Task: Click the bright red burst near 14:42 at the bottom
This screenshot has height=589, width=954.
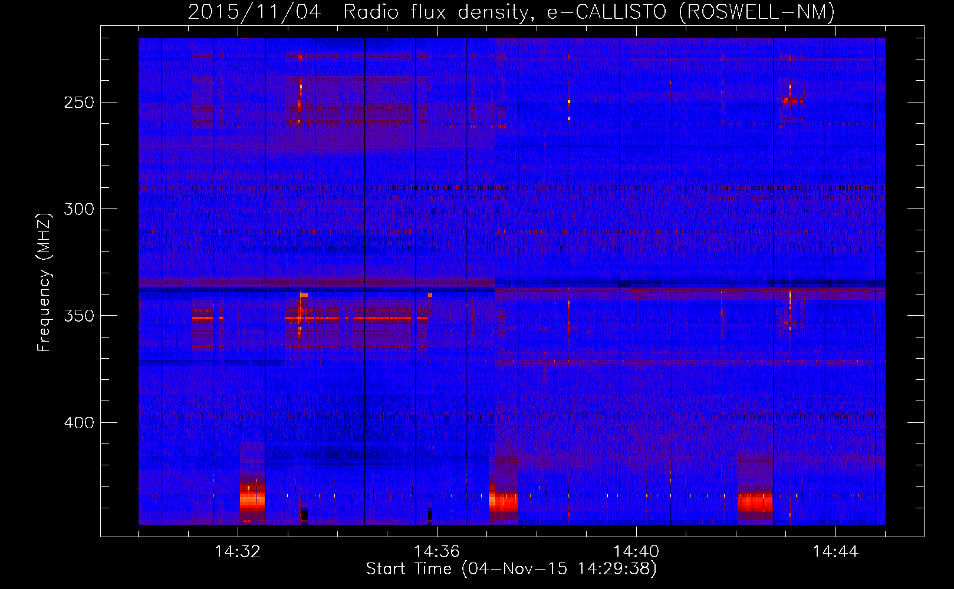Action: (x=755, y=503)
